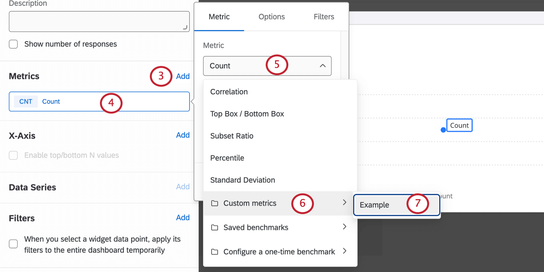Select Correlation from the metric list
This screenshot has height=272, width=544.
tap(229, 92)
